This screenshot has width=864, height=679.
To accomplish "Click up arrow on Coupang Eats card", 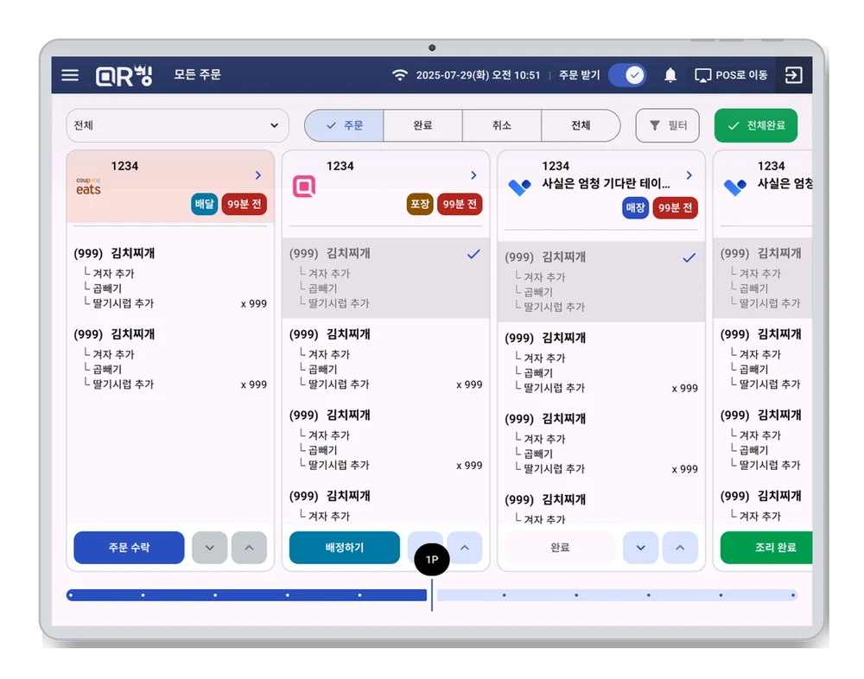I will [249, 548].
